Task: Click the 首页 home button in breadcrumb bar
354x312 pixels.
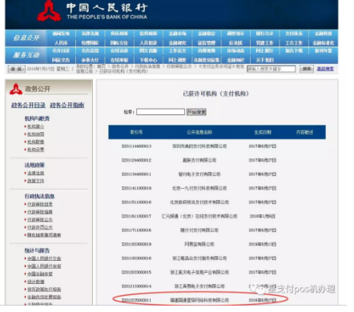Action: (16, 69)
